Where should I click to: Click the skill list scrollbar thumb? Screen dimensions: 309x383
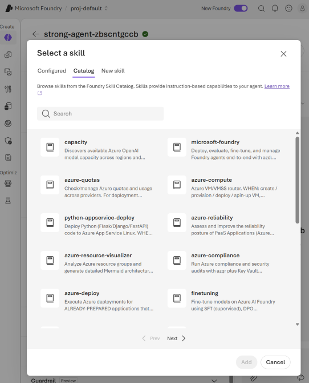click(x=297, y=179)
